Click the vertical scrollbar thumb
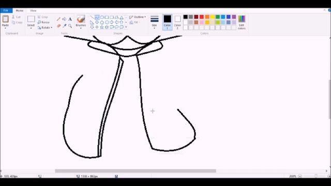This screenshot has width=331, height=186. (329, 99)
